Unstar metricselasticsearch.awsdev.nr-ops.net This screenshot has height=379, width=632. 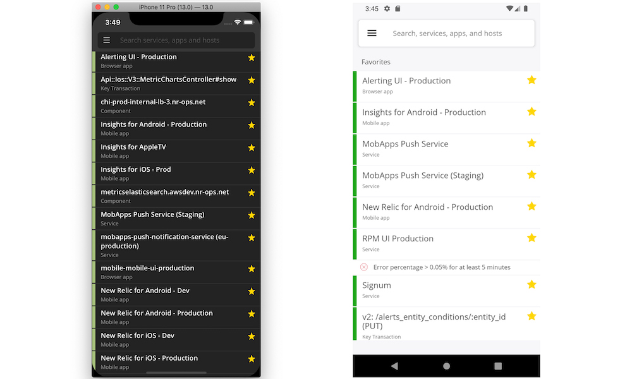[252, 193]
